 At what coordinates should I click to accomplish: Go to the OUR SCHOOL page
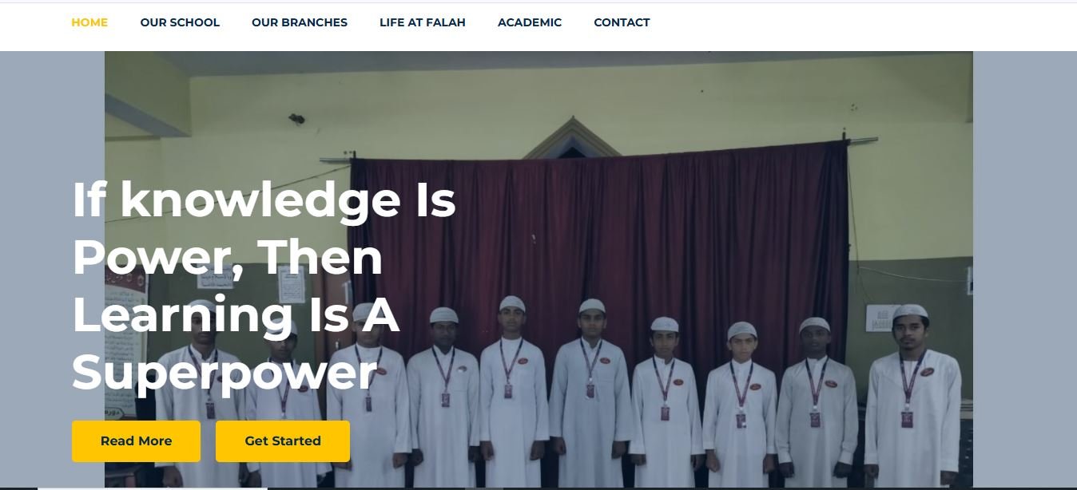click(180, 22)
